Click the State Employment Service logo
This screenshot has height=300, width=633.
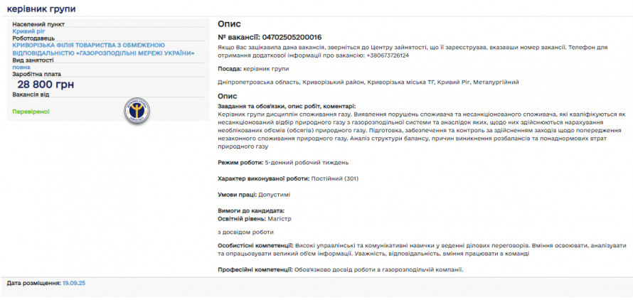tap(137, 109)
